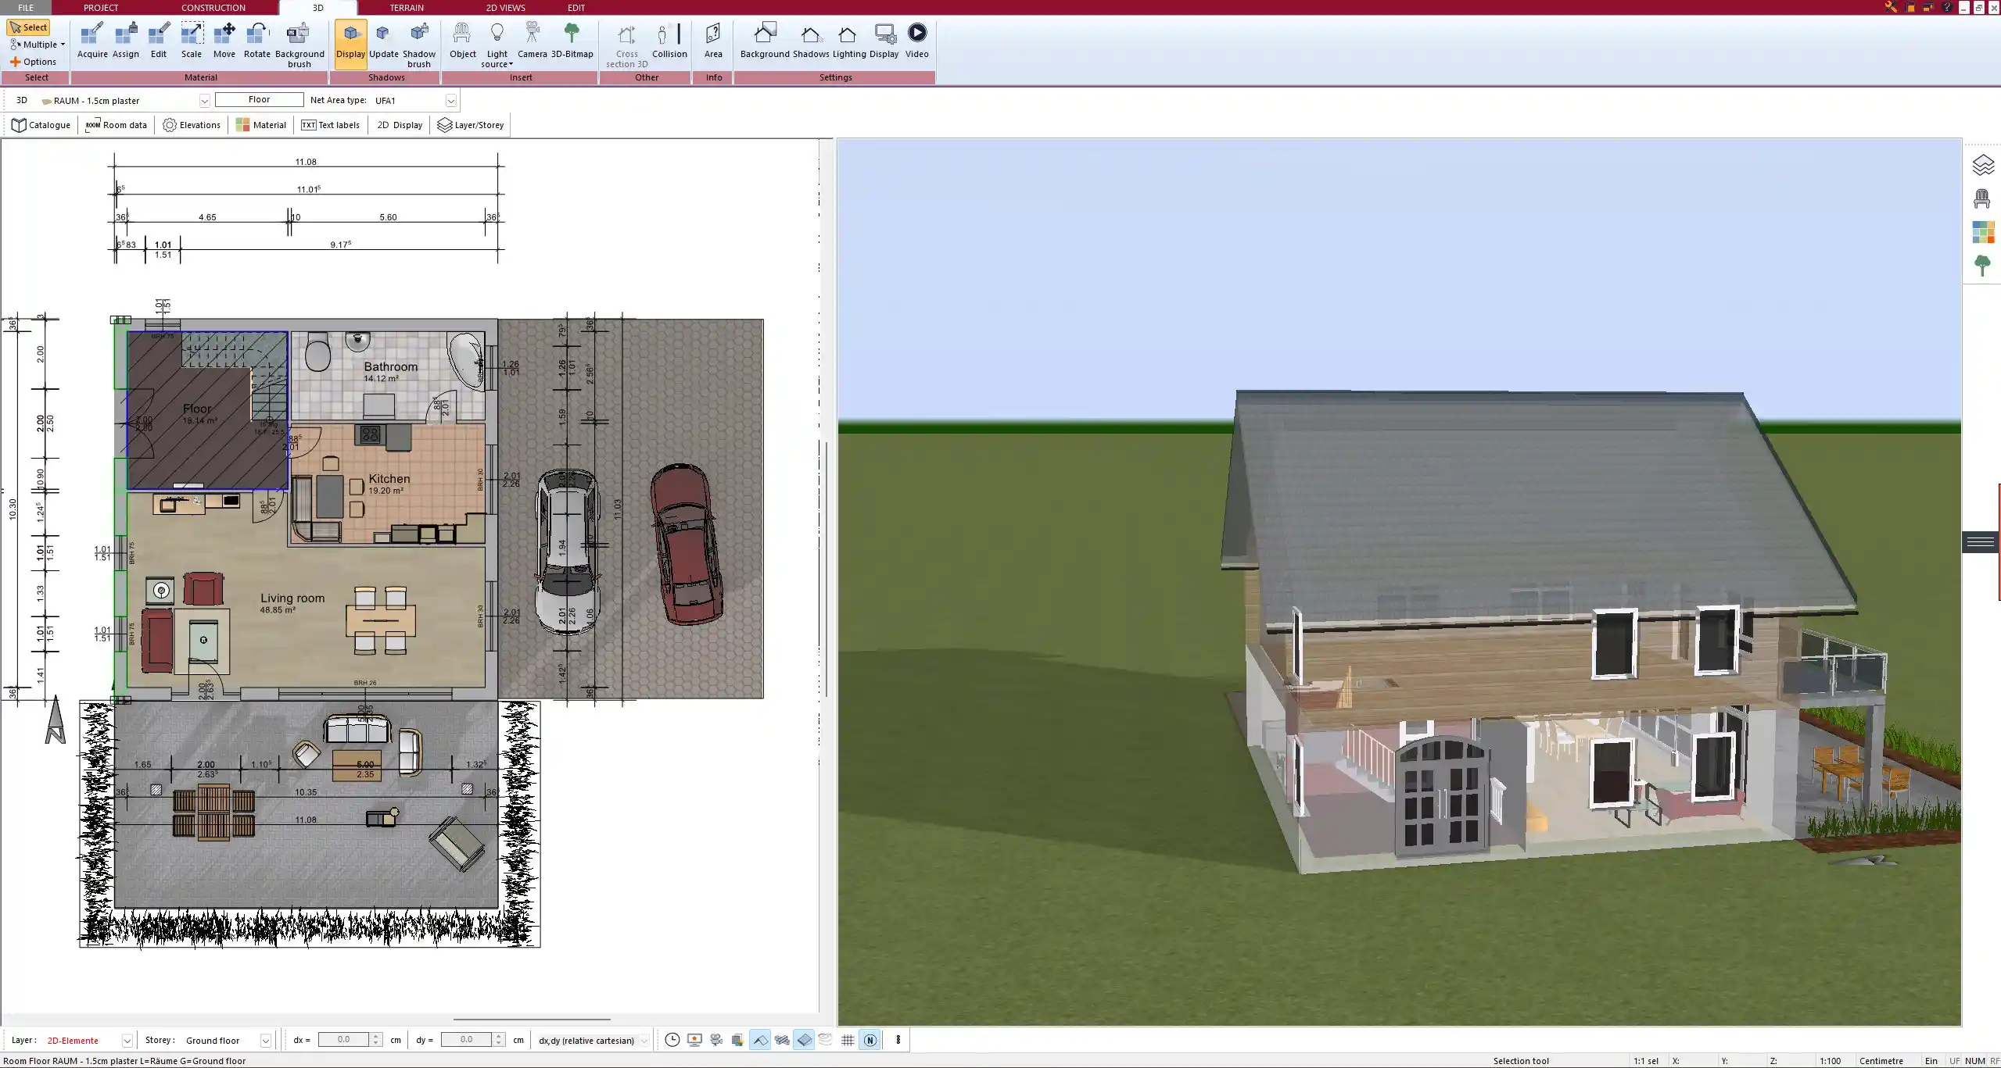Open the FILE menu
The height and width of the screenshot is (1068, 2001).
pos(26,8)
